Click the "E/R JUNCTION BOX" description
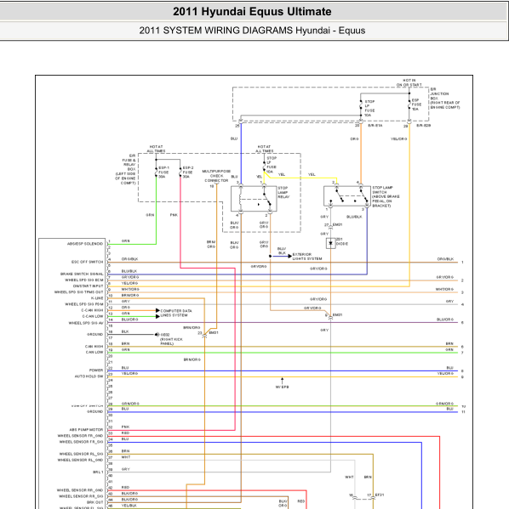 pos(445,99)
